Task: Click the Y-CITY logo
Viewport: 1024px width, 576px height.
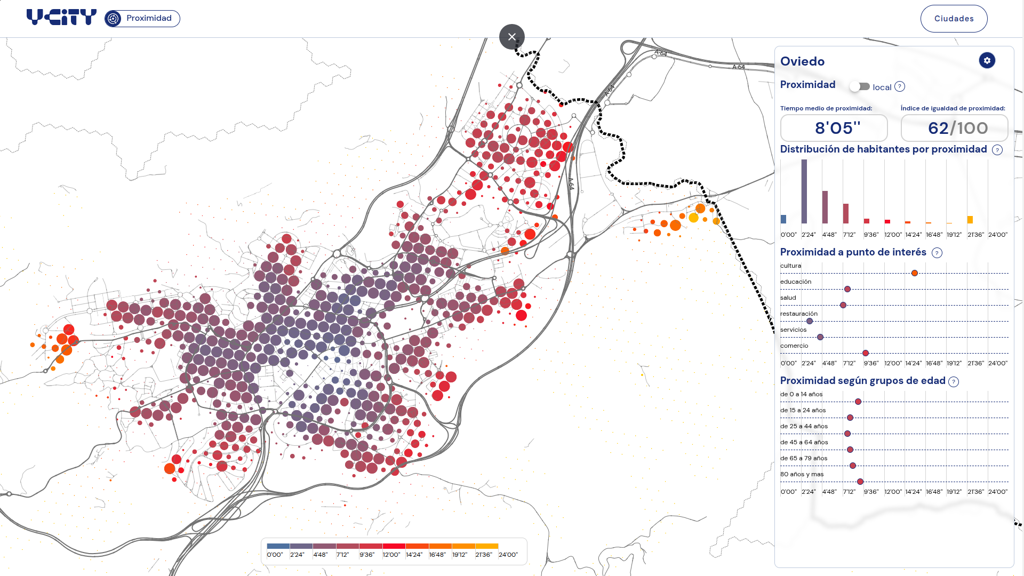Action: point(61,18)
